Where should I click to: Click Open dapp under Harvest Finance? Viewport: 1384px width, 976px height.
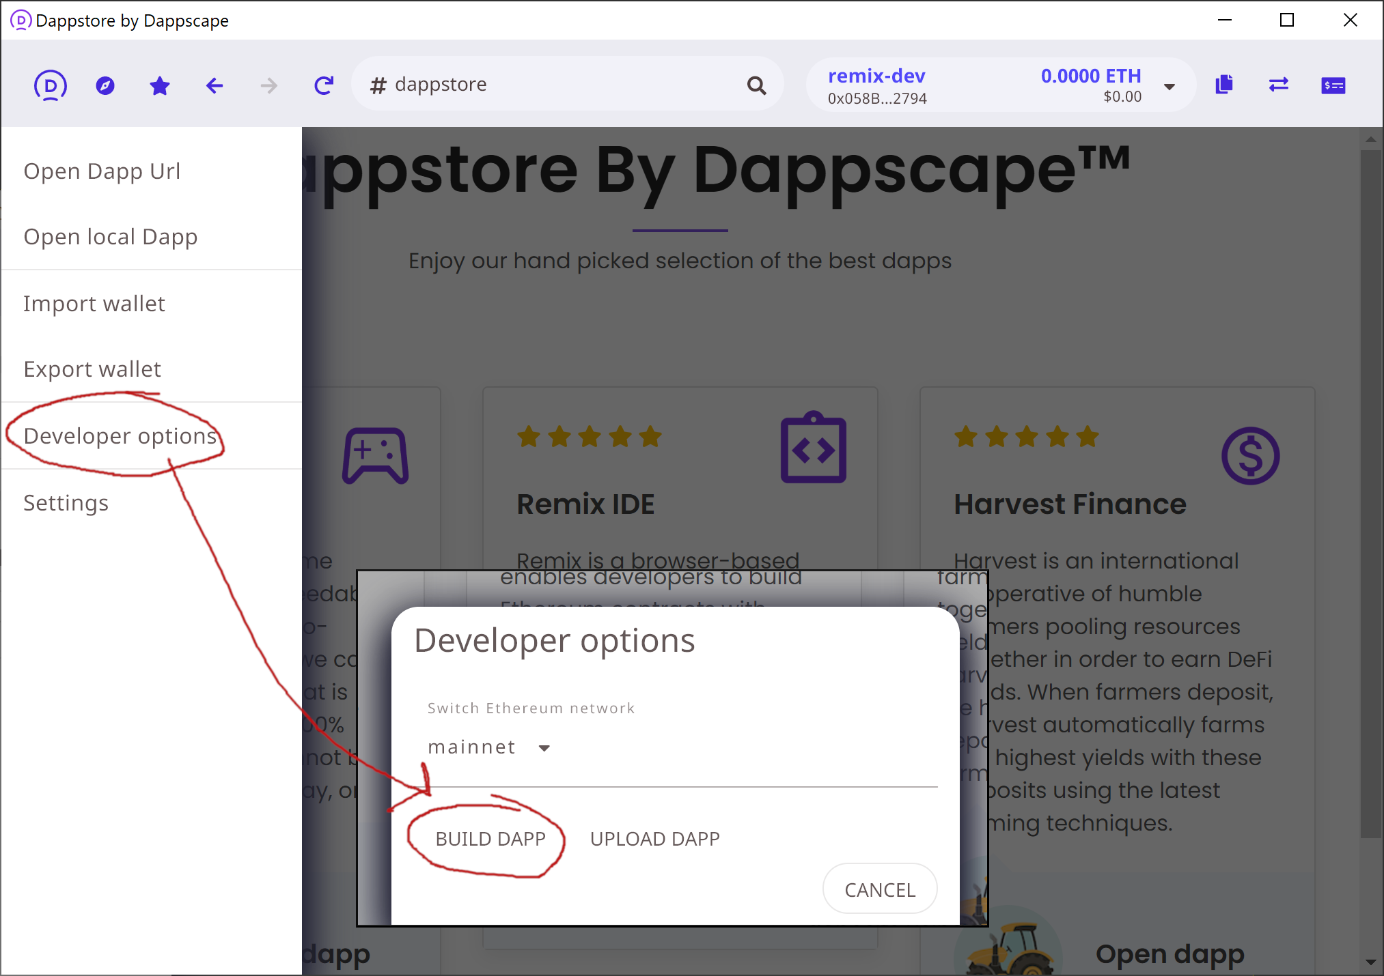coord(1170,953)
